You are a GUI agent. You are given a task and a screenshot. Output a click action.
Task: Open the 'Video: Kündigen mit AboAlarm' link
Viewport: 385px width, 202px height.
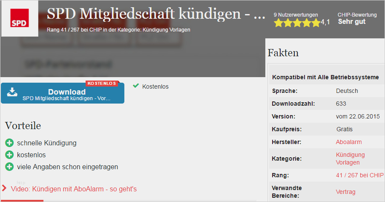coord(74,189)
